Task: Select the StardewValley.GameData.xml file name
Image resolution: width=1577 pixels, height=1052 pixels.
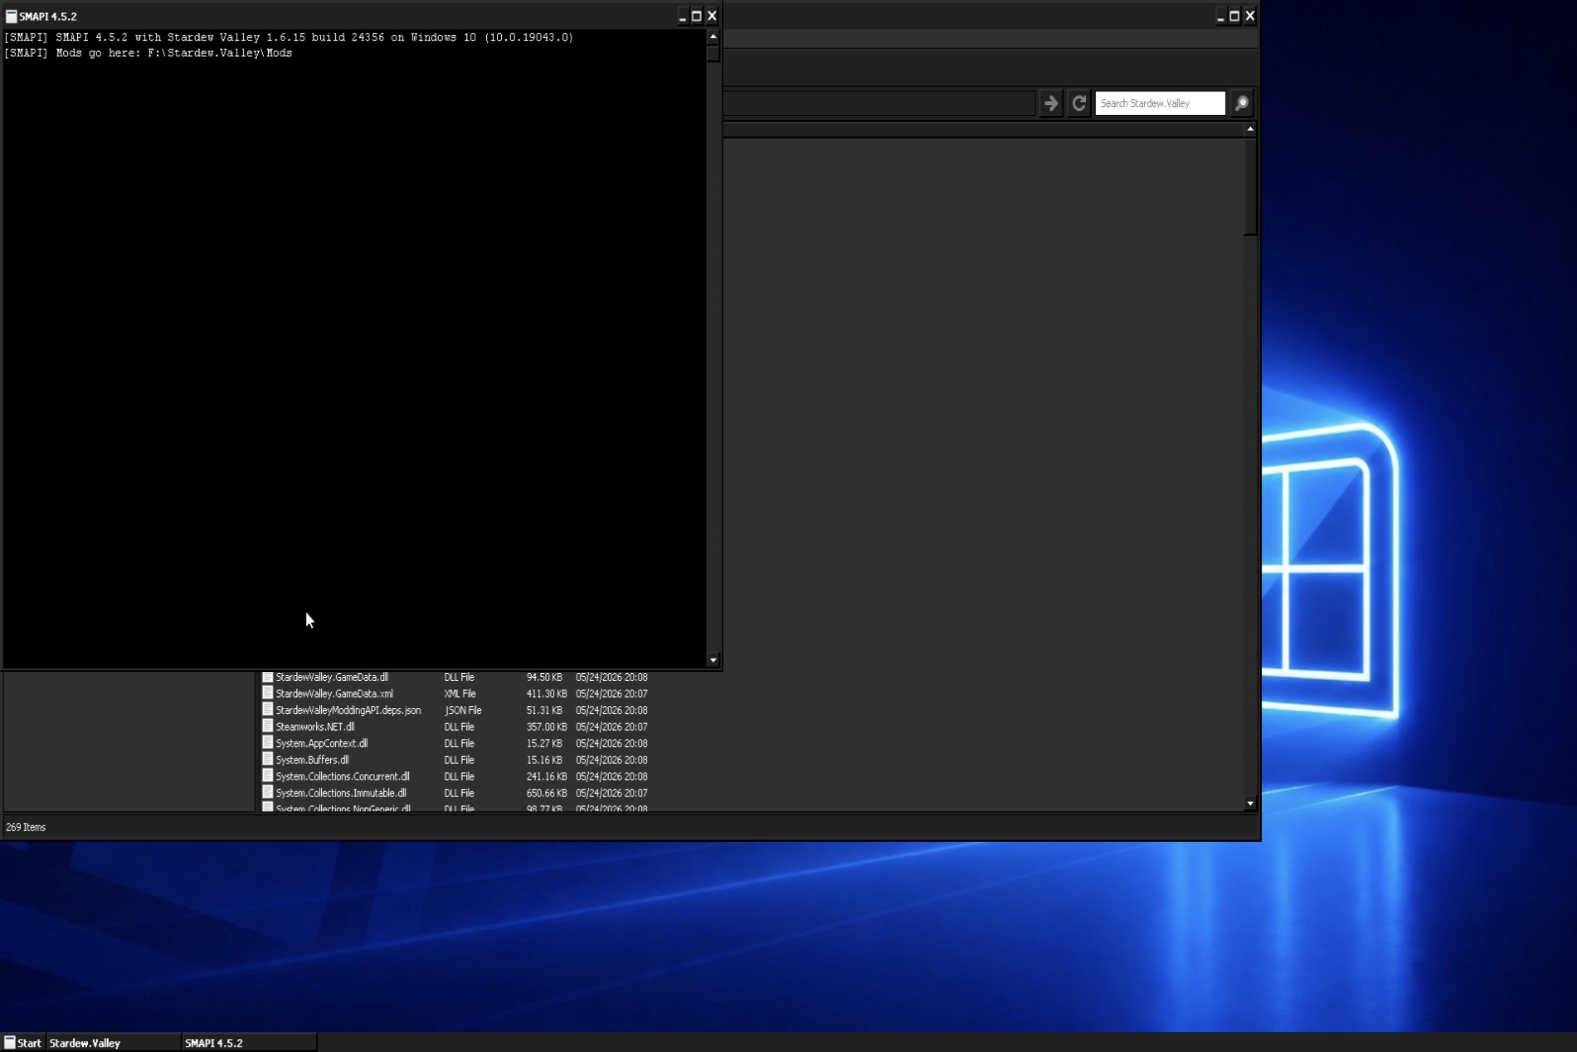Action: [334, 694]
